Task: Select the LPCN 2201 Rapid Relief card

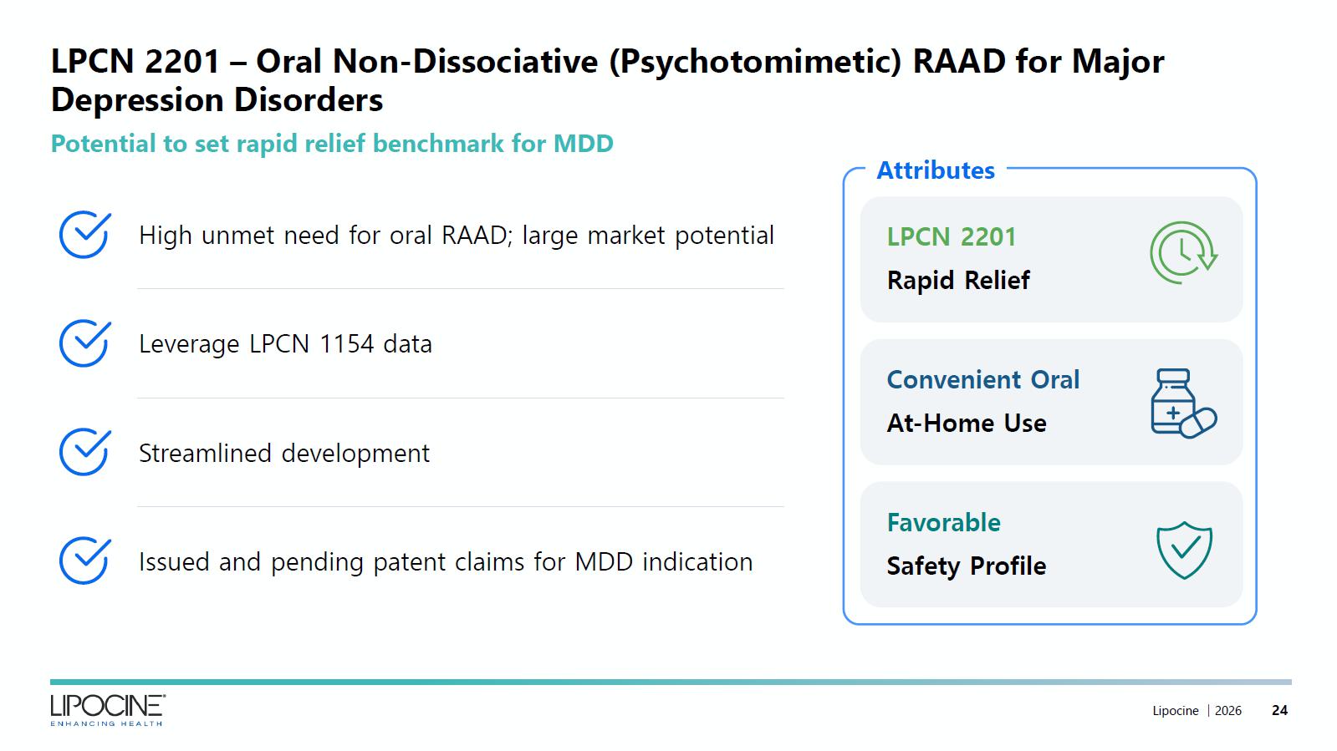Action: point(1050,259)
